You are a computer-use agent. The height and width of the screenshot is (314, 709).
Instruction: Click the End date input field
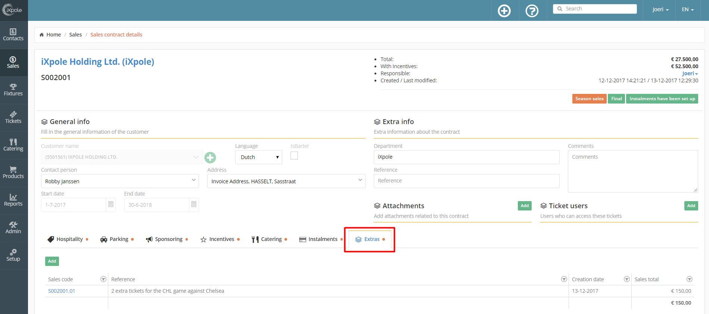point(157,204)
